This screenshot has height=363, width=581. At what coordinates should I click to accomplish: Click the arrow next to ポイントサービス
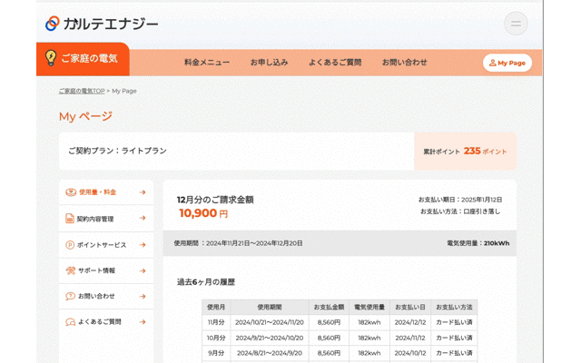click(x=143, y=245)
